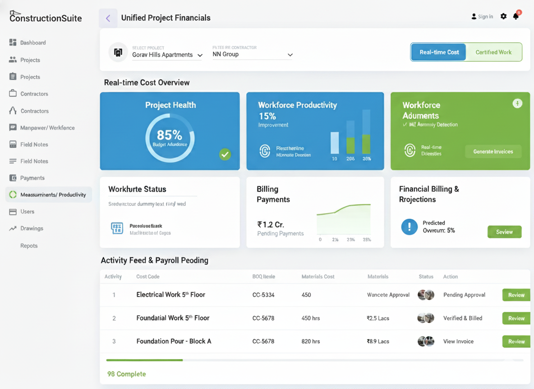
Task: Open settings via the gear icon
Action: tap(503, 17)
